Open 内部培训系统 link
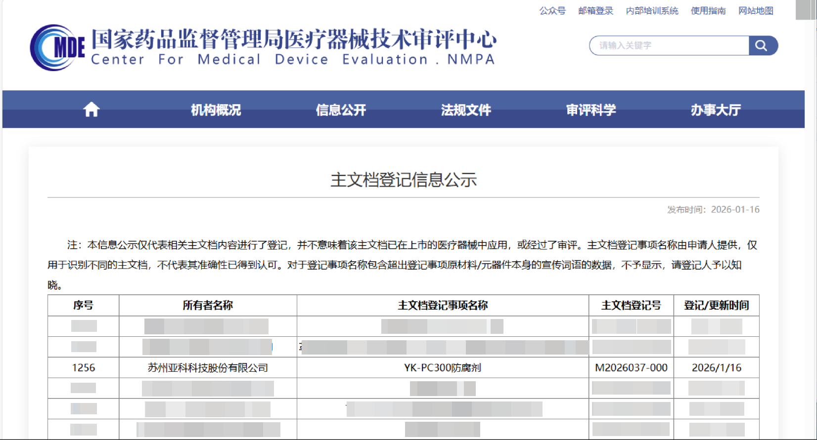Viewport: 817px width, 440px height. [x=652, y=11]
